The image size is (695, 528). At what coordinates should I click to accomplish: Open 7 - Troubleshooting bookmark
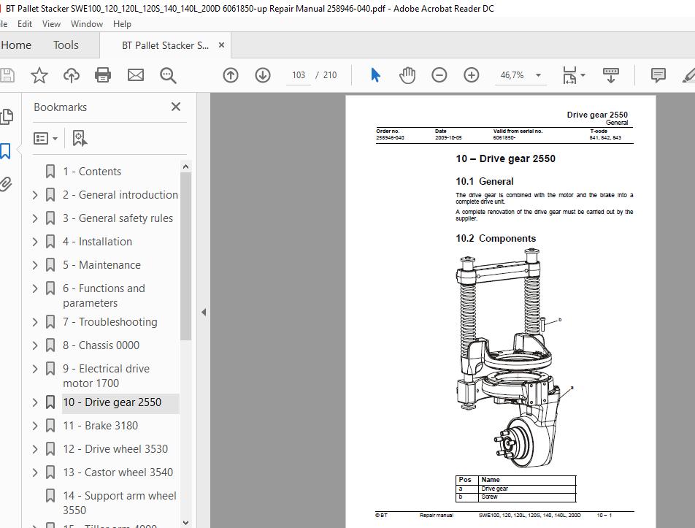(110, 322)
